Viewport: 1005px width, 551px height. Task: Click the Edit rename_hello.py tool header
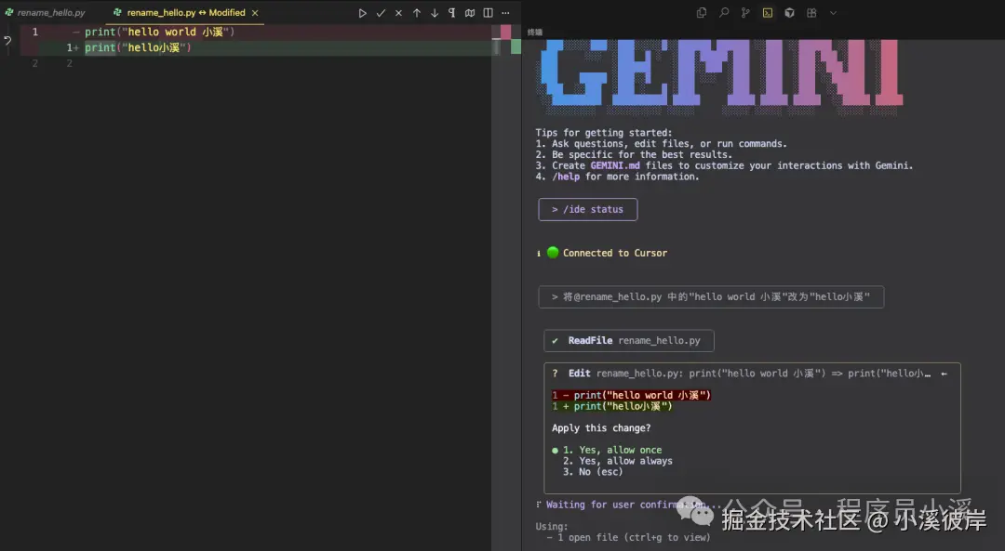[749, 374]
